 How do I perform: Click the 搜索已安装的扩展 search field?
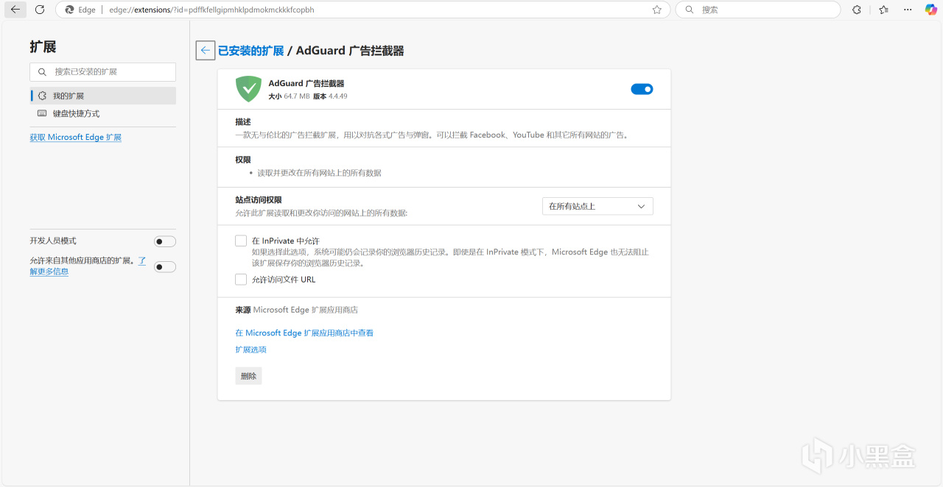[103, 72]
